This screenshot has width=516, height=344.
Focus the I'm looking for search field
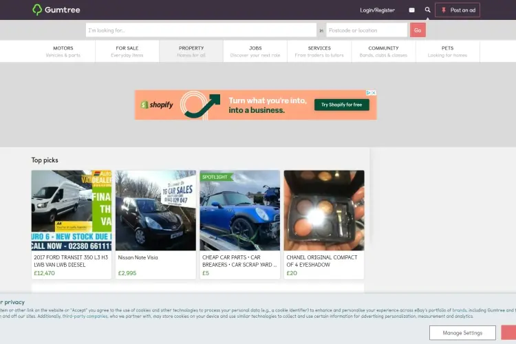(x=201, y=30)
